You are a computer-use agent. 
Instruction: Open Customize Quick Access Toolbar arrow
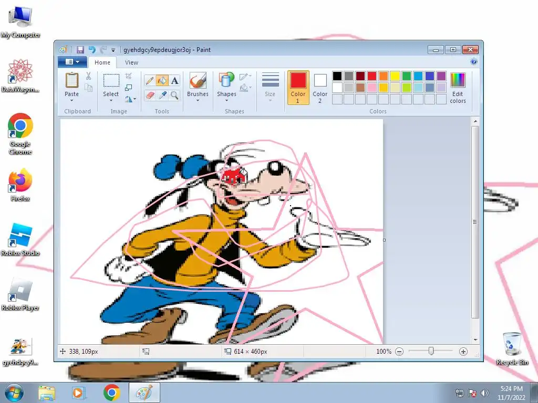click(113, 50)
